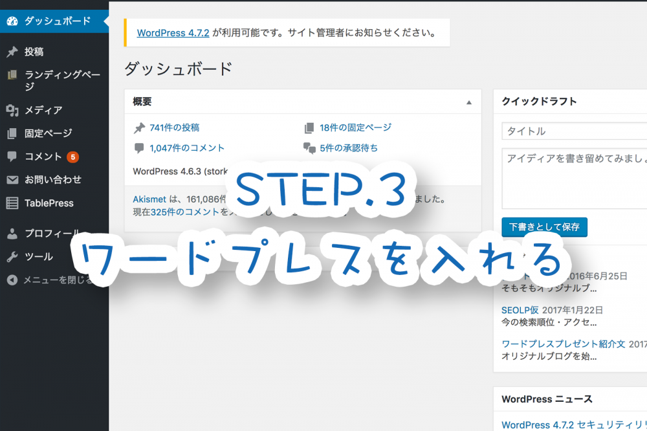Click the クイックドラフト panel heading
This screenshot has width=647, height=431.
pyautogui.click(x=539, y=102)
